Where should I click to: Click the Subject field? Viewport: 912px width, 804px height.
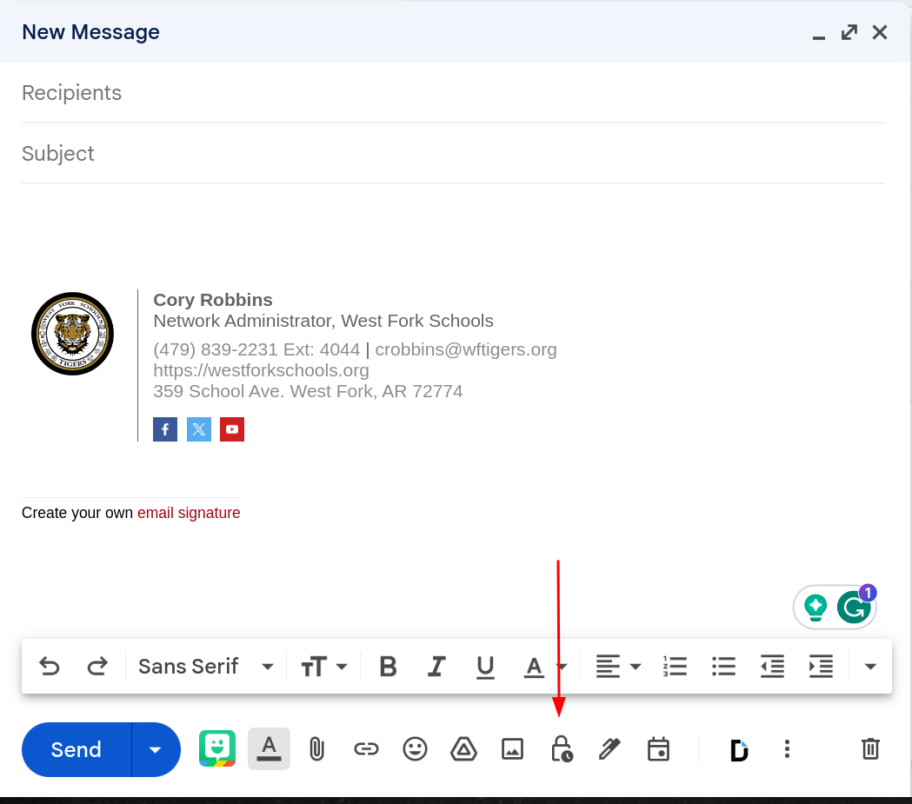click(454, 154)
